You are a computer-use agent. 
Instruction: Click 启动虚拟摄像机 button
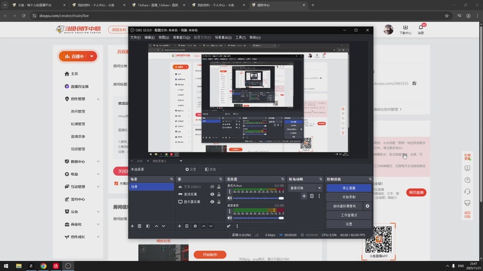pos(344,206)
